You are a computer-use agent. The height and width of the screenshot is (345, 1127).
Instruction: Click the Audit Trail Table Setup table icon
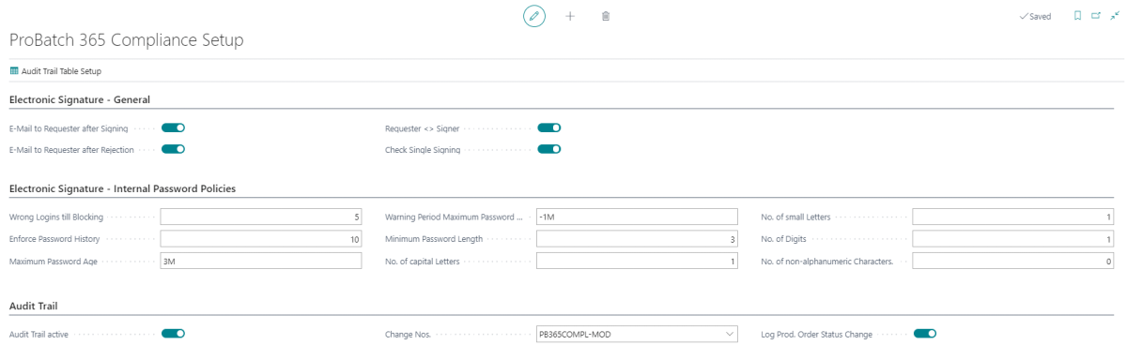tap(14, 71)
